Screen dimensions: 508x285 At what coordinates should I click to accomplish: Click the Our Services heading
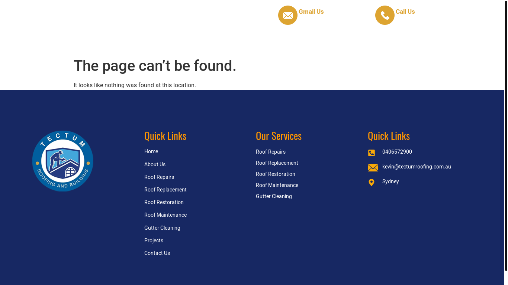click(x=279, y=136)
